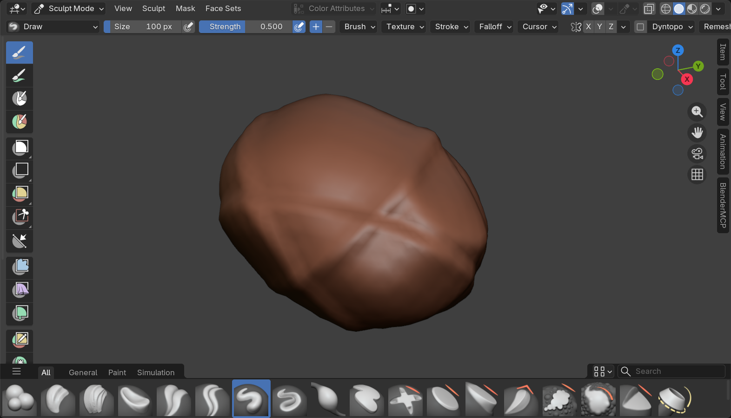Expand the symmetry options dropdown arrow
731x418 pixels.
pos(623,27)
